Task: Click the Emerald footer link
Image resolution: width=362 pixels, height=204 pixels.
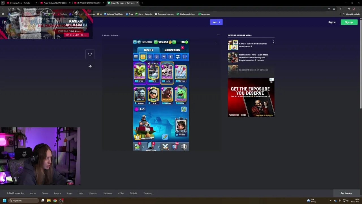Action: coord(93,193)
